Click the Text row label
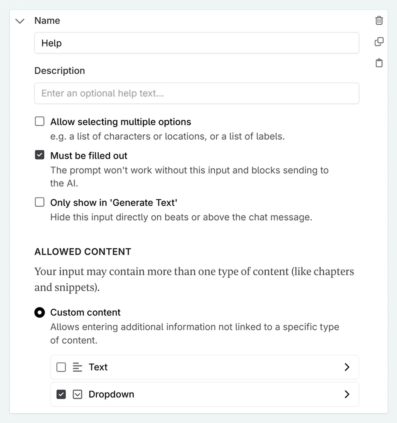 tap(98, 367)
